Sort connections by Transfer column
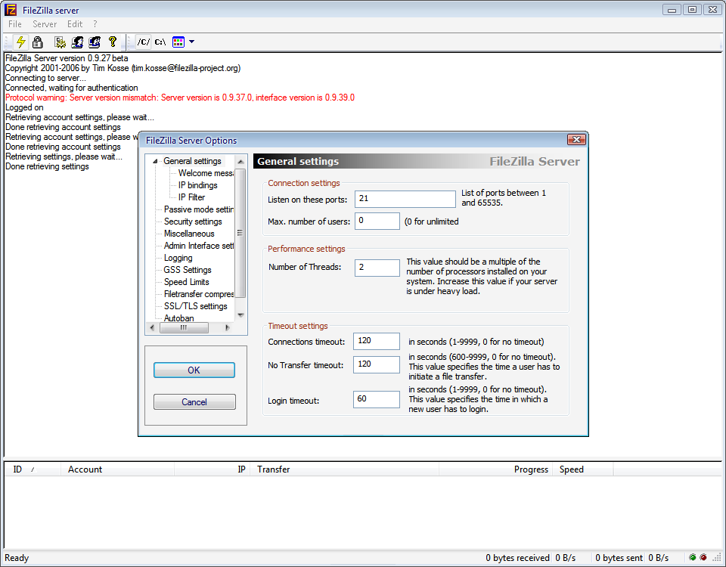This screenshot has height=567, width=726. [x=344, y=469]
